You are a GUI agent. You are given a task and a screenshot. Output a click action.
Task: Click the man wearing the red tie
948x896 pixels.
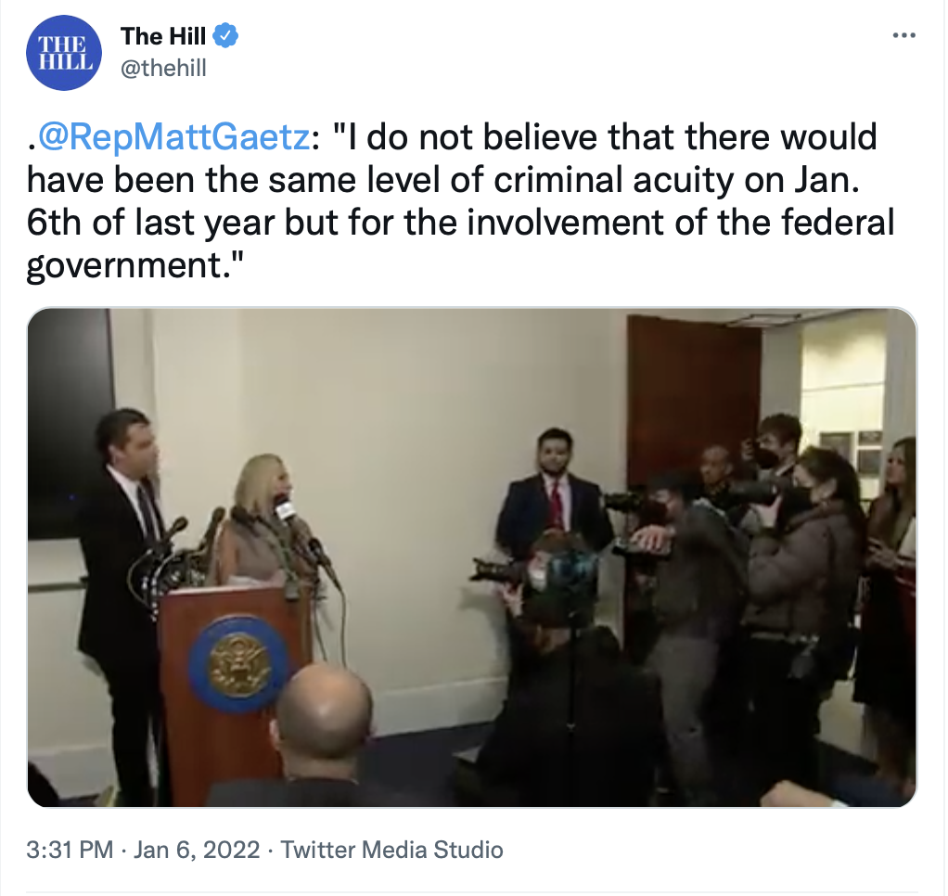tap(553, 490)
